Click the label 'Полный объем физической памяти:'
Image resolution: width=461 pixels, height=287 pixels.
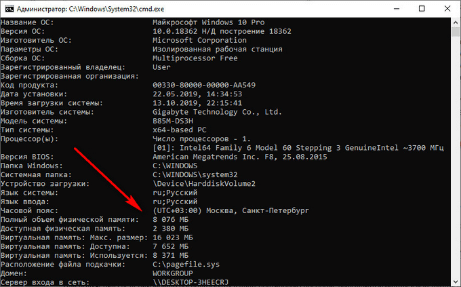70,220
